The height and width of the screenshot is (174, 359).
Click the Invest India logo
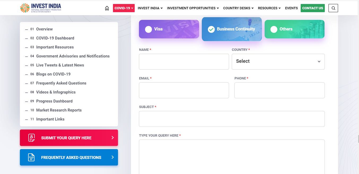pos(41,8)
